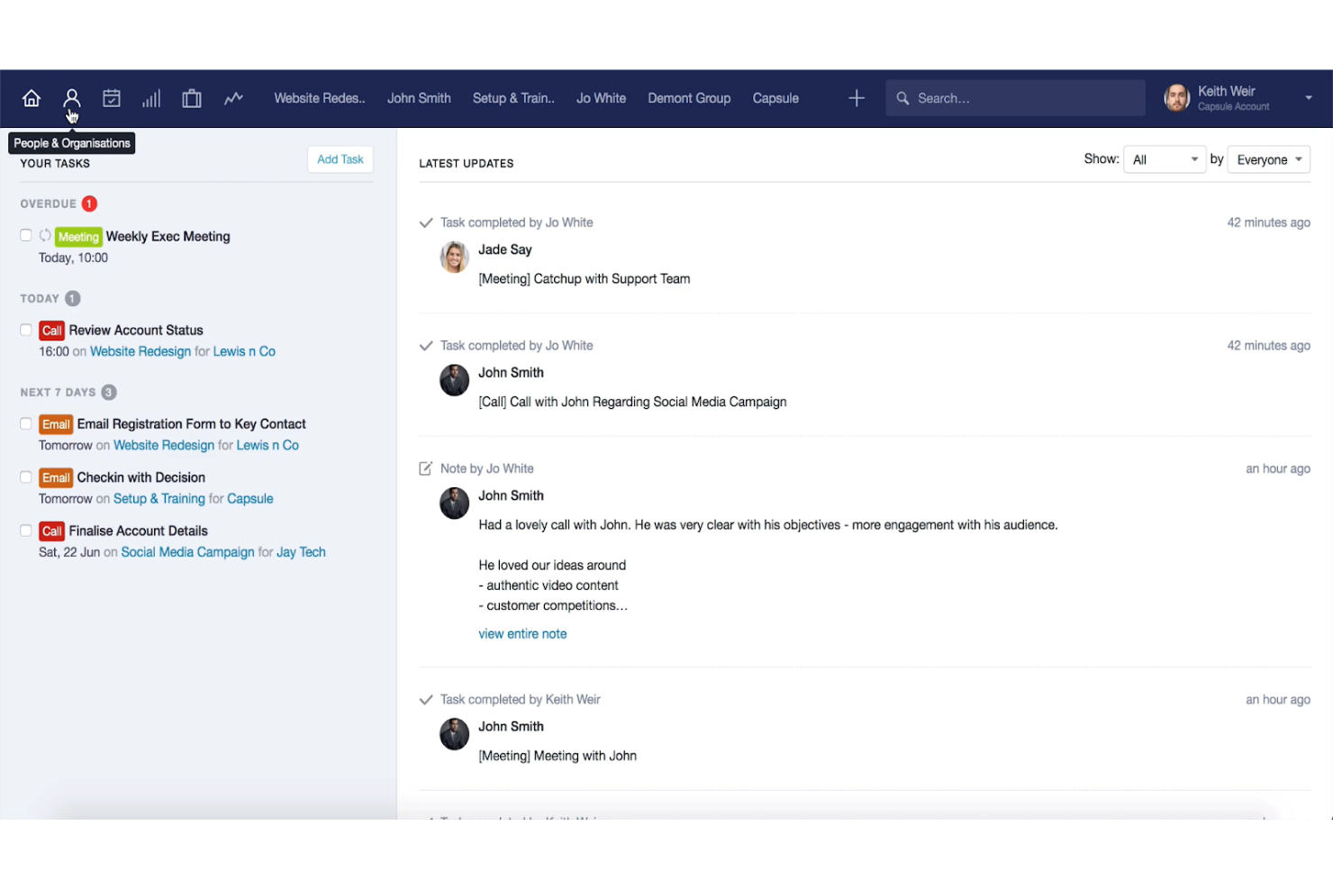The width and height of the screenshot is (1333, 889).
Task: Mark Review Account Status as complete
Action: tap(25, 330)
